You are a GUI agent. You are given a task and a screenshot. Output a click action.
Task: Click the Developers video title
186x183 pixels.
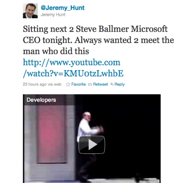[x=41, y=100]
